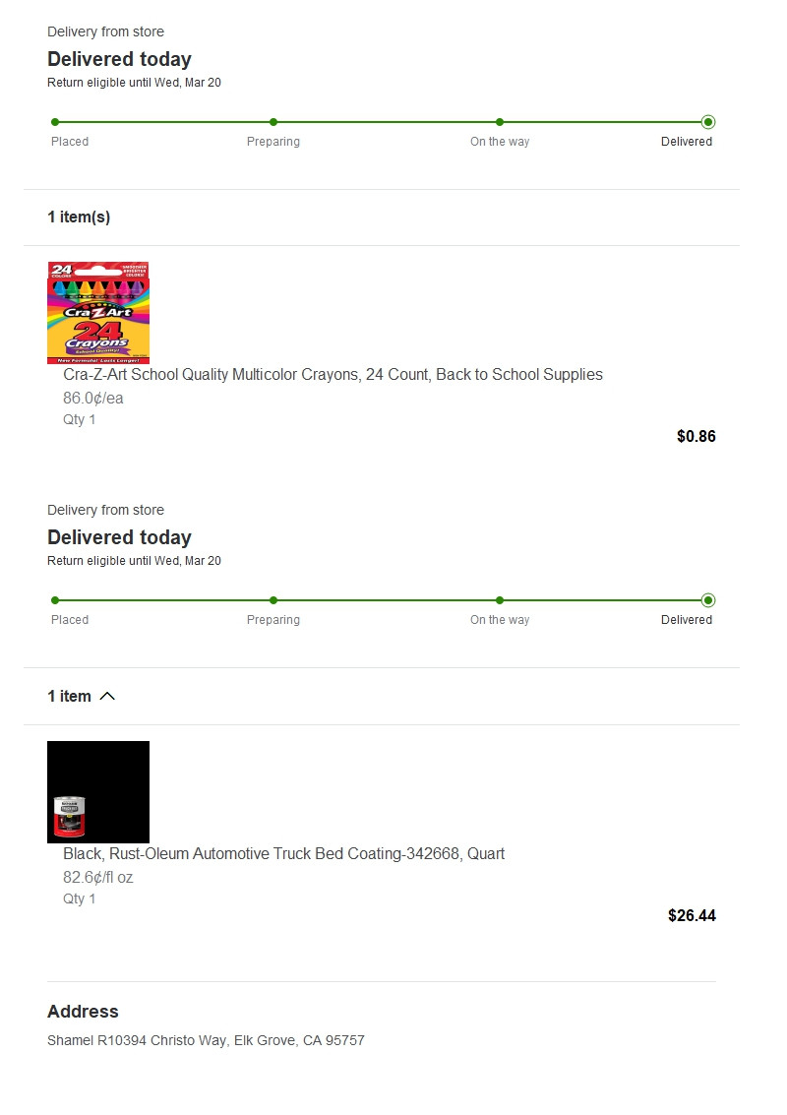
Task: Select the first order's Delivered status marker
Action: [x=708, y=122]
